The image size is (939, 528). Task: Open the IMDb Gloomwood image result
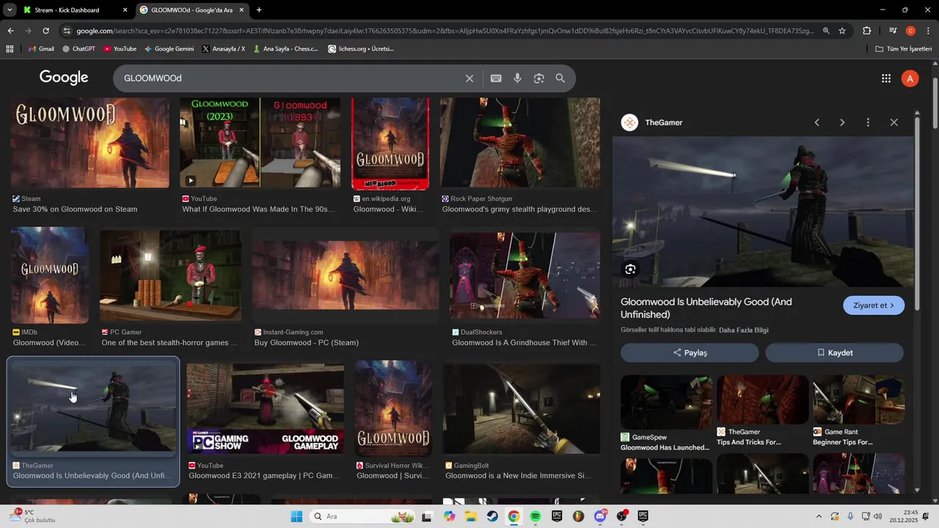[50, 276]
